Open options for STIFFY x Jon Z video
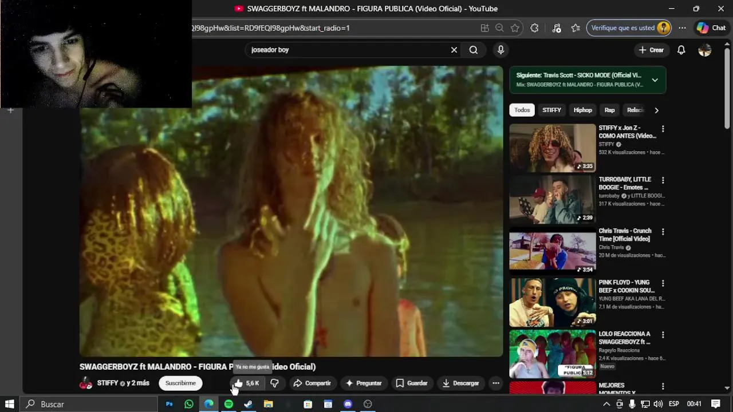 coord(663,129)
